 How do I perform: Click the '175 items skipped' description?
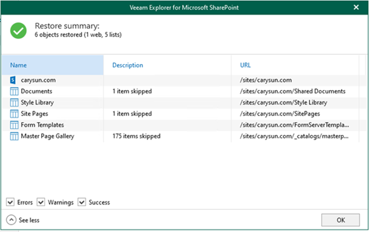coord(136,136)
